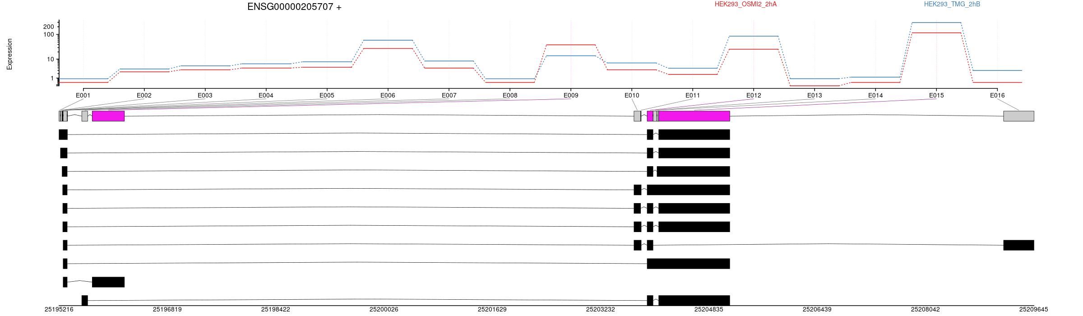
Task: Select exon label E001
Action: [x=83, y=95]
